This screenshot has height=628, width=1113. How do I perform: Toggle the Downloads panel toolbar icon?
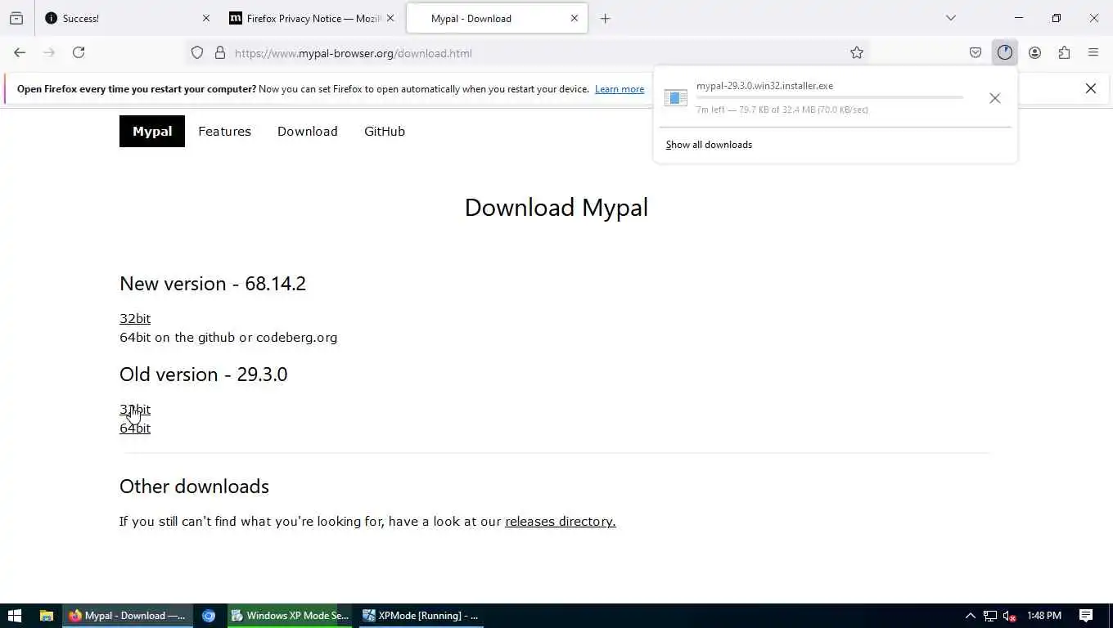pos(1005,52)
